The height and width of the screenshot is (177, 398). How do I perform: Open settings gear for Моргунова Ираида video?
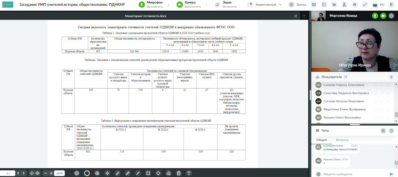(x=391, y=16)
